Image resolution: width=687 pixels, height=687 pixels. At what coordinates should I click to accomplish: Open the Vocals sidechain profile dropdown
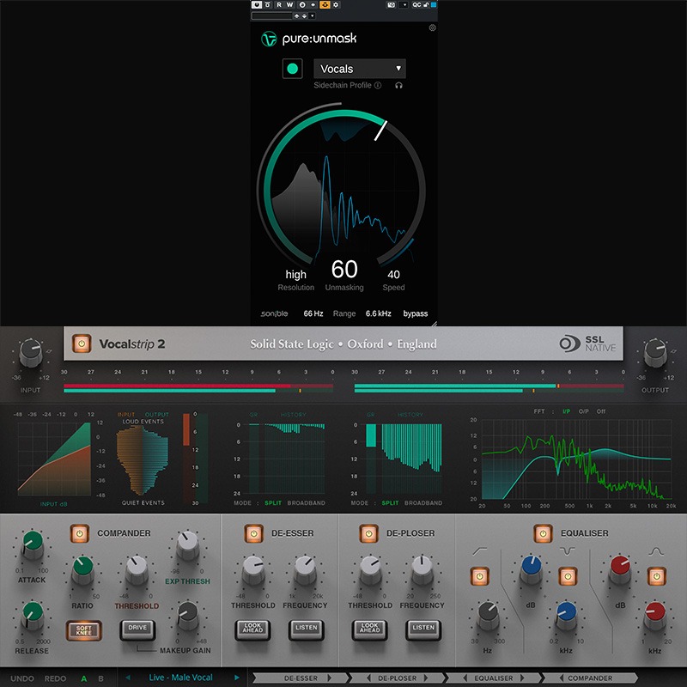(360, 69)
